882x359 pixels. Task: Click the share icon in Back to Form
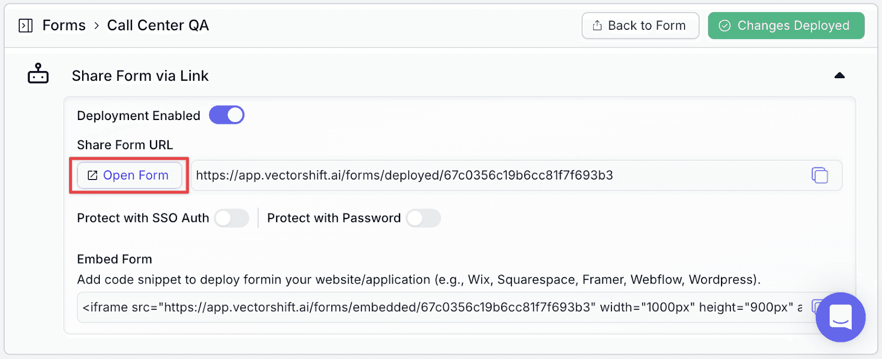tap(597, 25)
